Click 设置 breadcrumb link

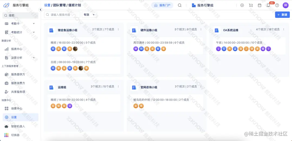pyautogui.click(x=47, y=5)
